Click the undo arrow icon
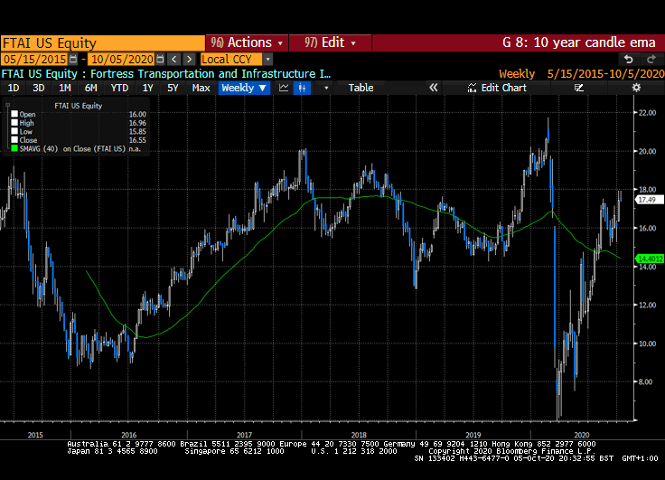665x480 pixels. click(x=629, y=60)
